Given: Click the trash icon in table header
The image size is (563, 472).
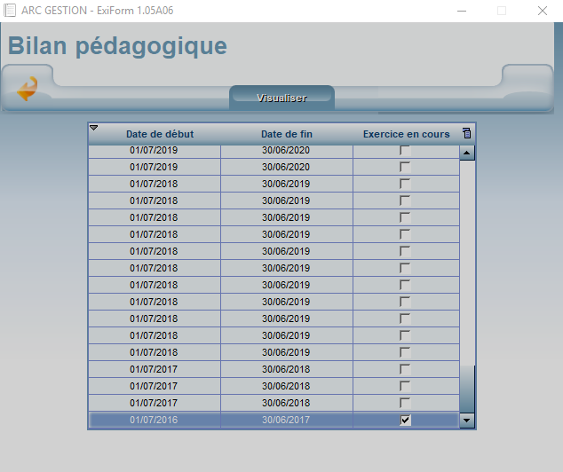Looking at the screenshot, I should pos(467,133).
